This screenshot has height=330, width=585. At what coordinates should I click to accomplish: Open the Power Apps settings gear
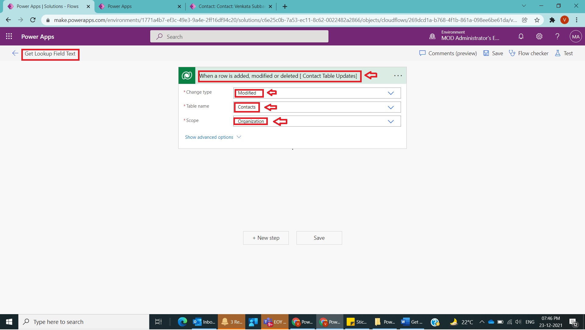pos(539,36)
